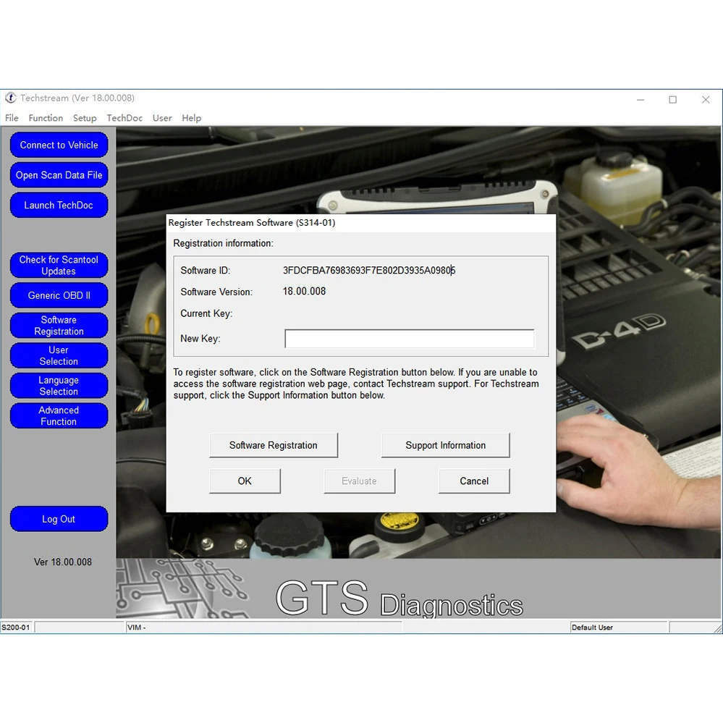Click Ver 18.00.008 label in sidebar
Viewport: 723px width, 723px height.
(x=63, y=562)
